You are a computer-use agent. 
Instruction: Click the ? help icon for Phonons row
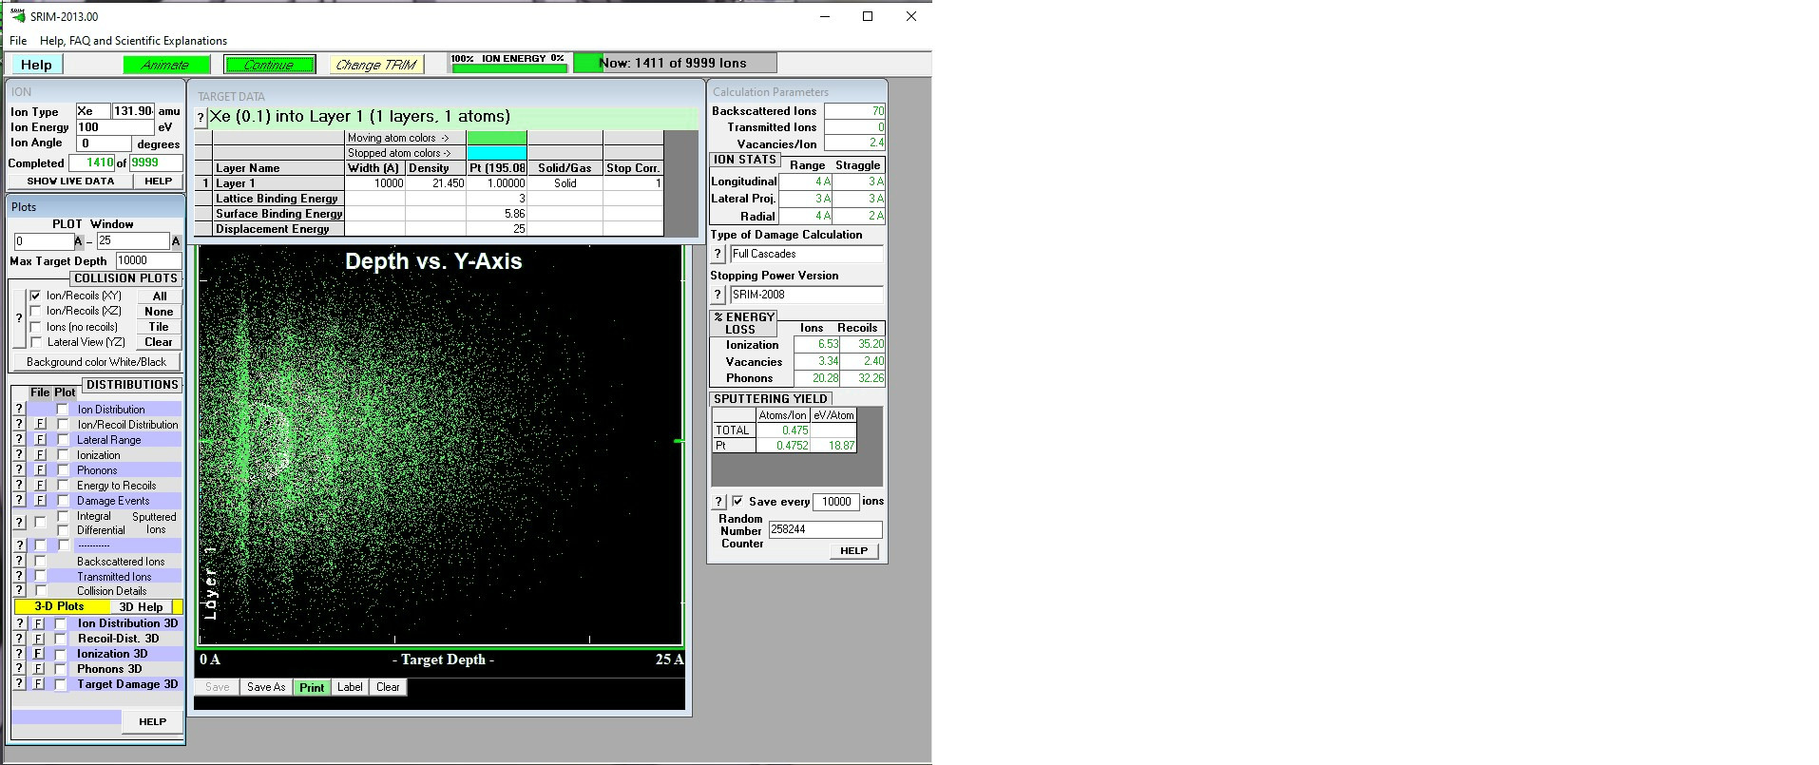[18, 469]
